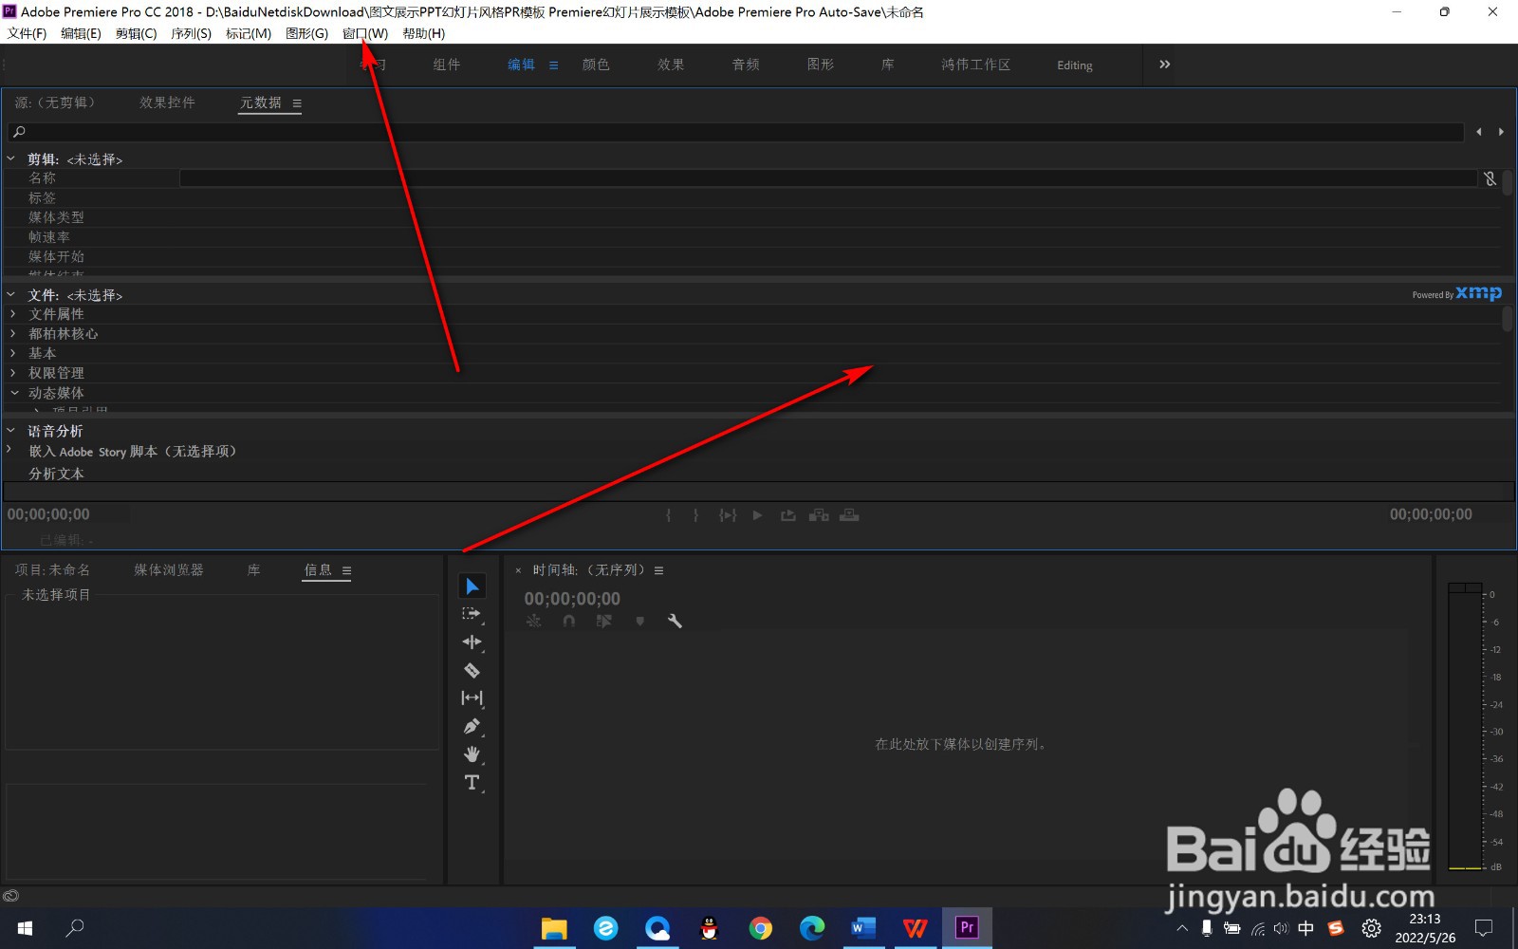Collapse the 剪辑 section
Viewport: 1518px width, 949px height.
click(11, 159)
